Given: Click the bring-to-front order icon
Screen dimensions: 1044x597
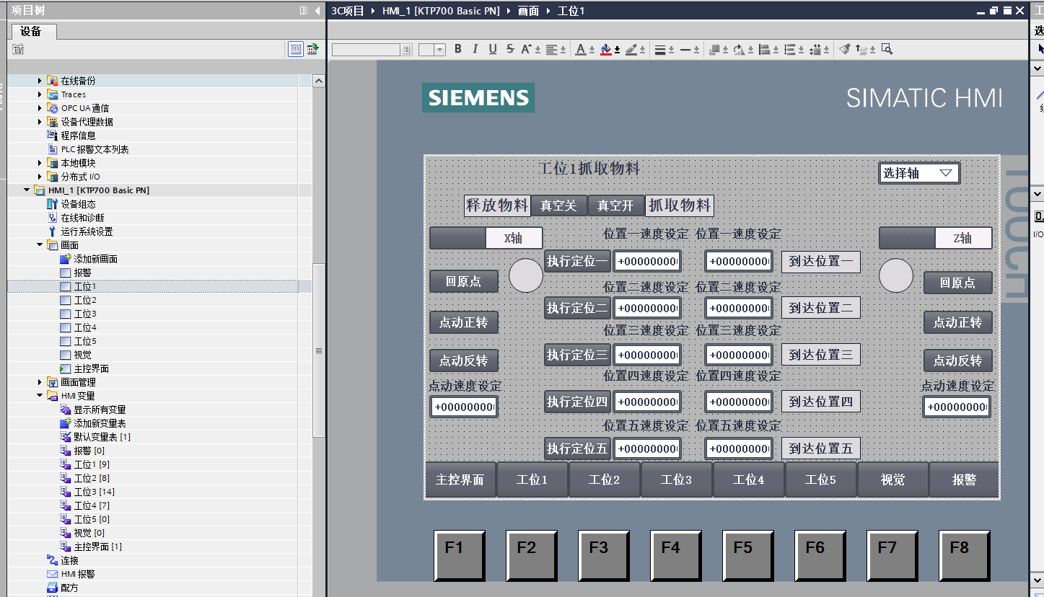Looking at the screenshot, I should click(715, 49).
